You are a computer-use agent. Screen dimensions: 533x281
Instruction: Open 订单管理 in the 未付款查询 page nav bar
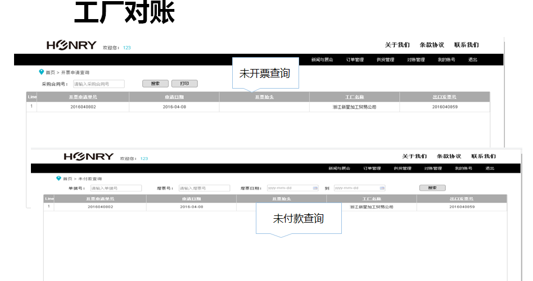(372, 168)
